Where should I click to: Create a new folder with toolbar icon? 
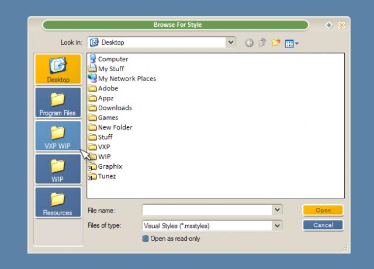tap(276, 43)
